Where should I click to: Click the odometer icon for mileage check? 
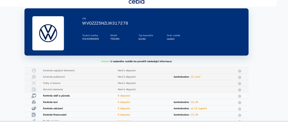click(34, 71)
